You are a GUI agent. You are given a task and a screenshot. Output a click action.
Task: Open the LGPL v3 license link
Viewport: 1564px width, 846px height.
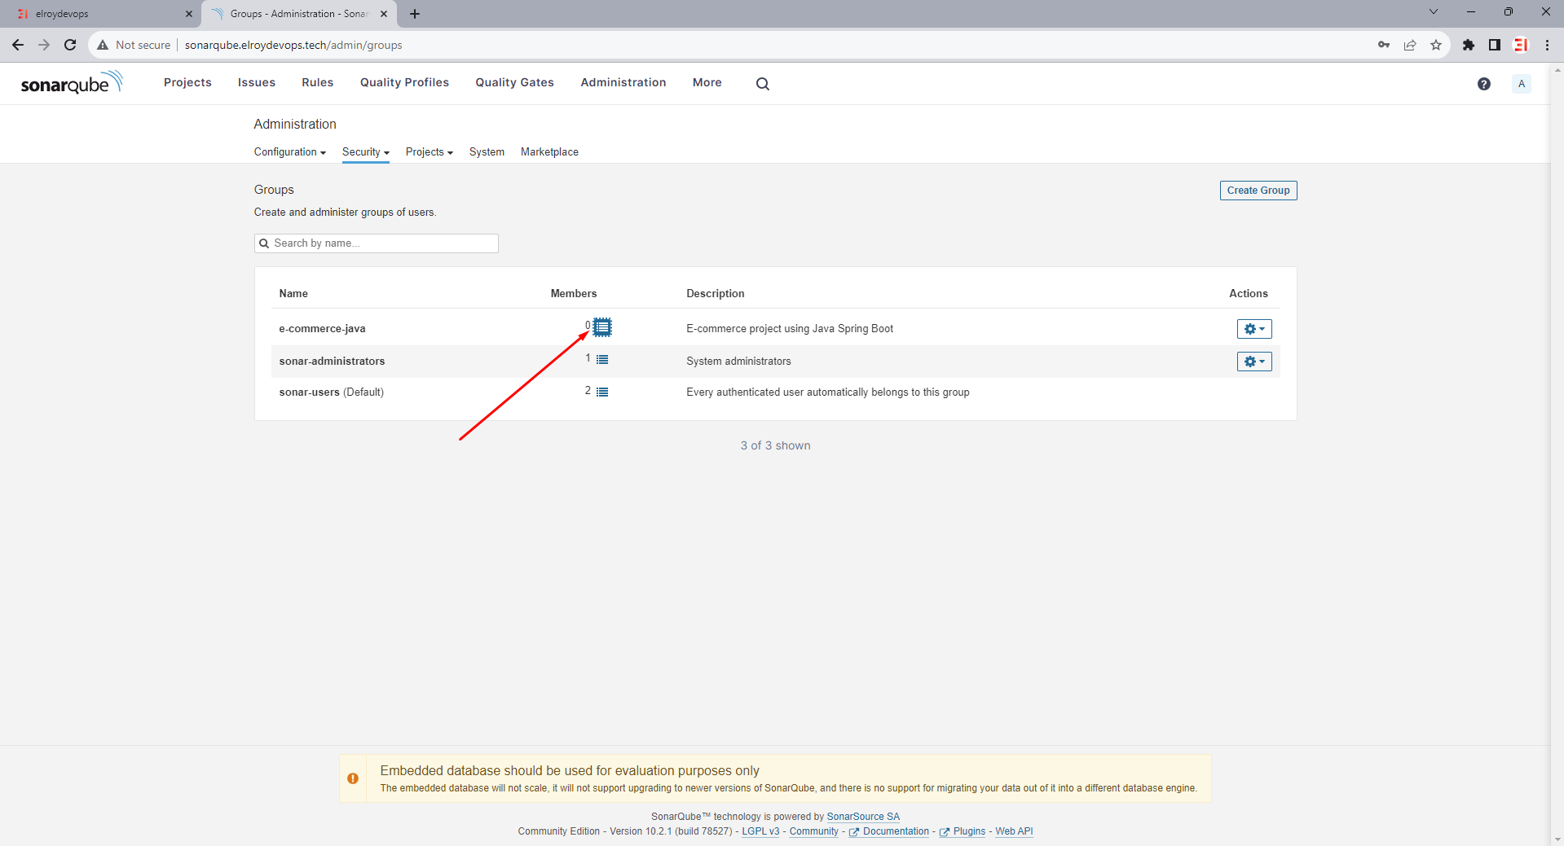[x=760, y=831]
